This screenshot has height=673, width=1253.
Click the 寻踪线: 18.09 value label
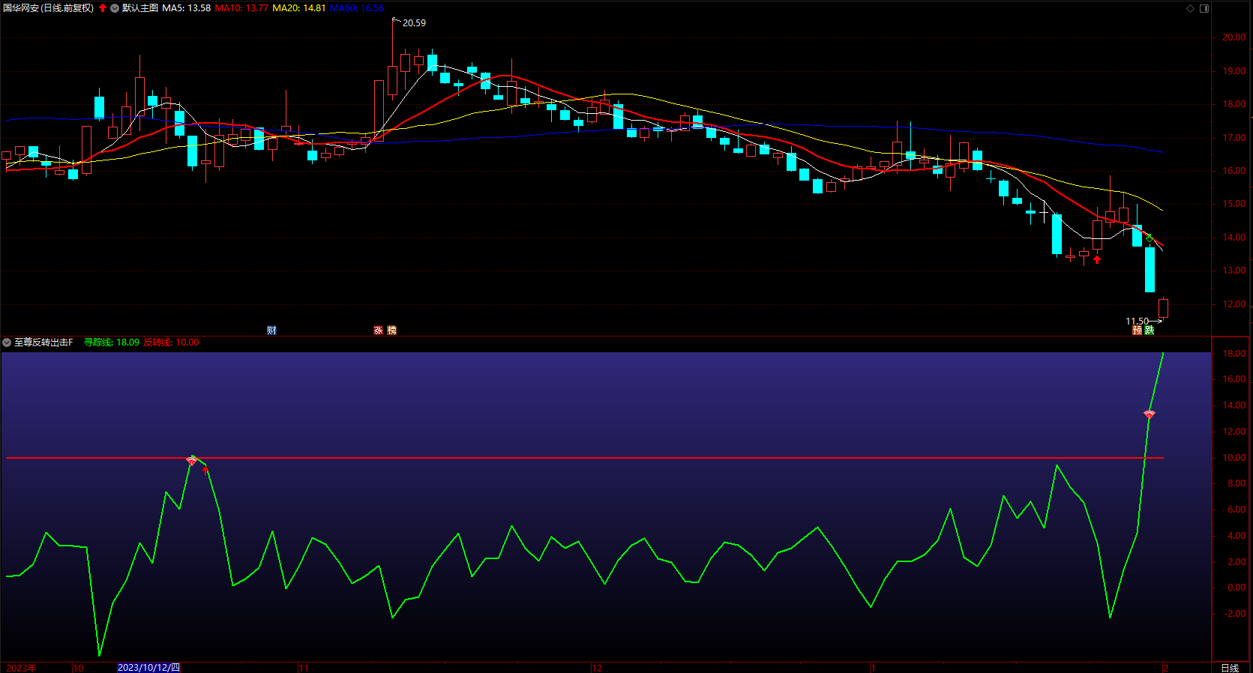(x=112, y=342)
